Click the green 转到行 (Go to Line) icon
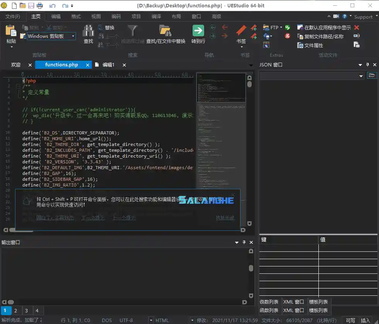The height and width of the screenshot is (324, 379). 198,31
